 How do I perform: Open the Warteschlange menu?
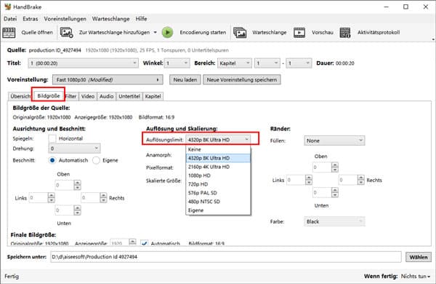(x=111, y=19)
